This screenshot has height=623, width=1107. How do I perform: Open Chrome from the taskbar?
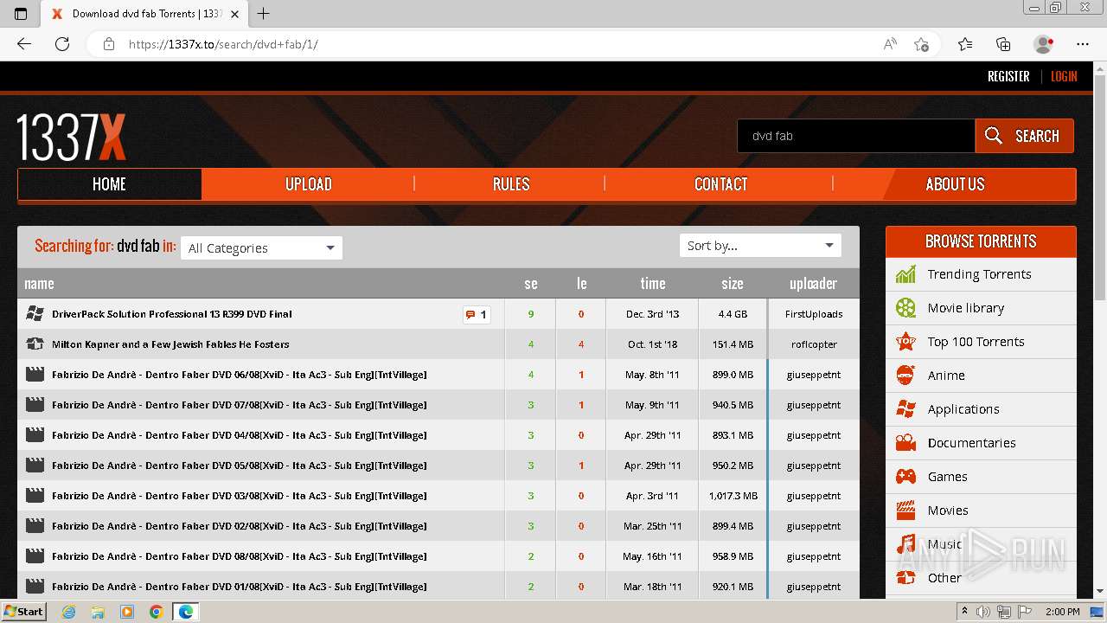pos(156,612)
